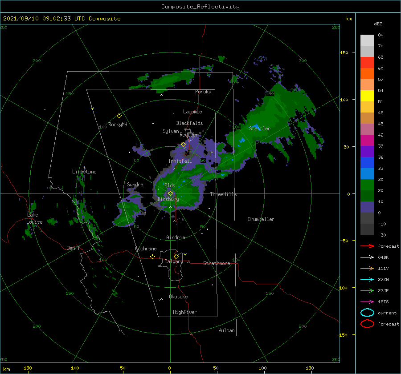Click the yellow diamond marker at Calgary
The image size is (401, 374).
coord(176,256)
